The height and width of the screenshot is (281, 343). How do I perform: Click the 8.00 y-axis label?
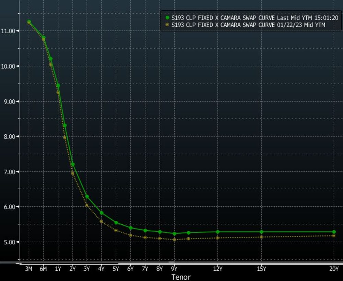point(9,136)
